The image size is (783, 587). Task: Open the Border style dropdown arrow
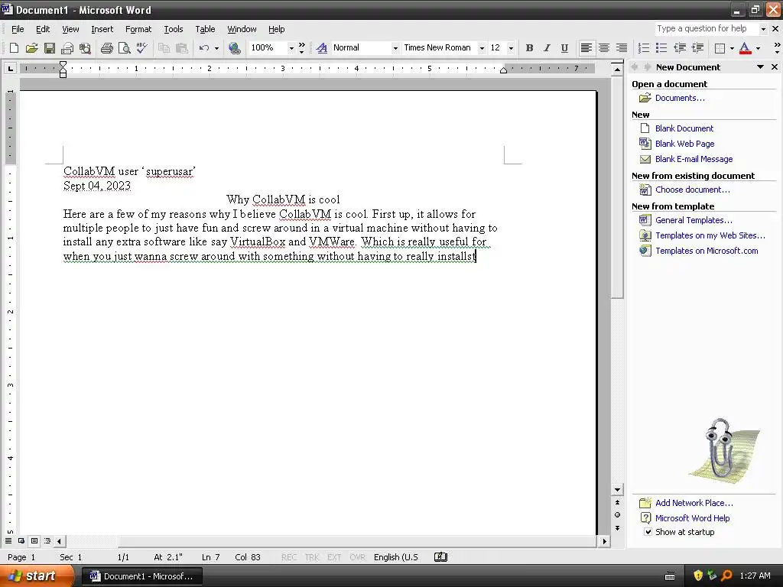(x=732, y=48)
